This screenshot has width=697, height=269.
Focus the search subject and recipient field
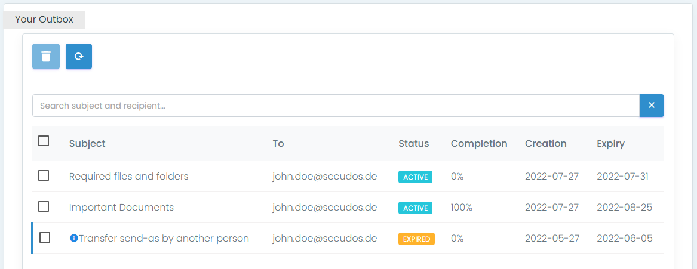[336, 106]
